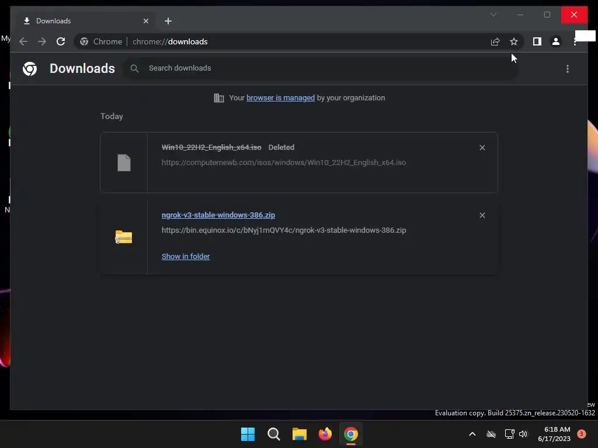
Task: Close the Downloads tab
Action: pos(145,21)
